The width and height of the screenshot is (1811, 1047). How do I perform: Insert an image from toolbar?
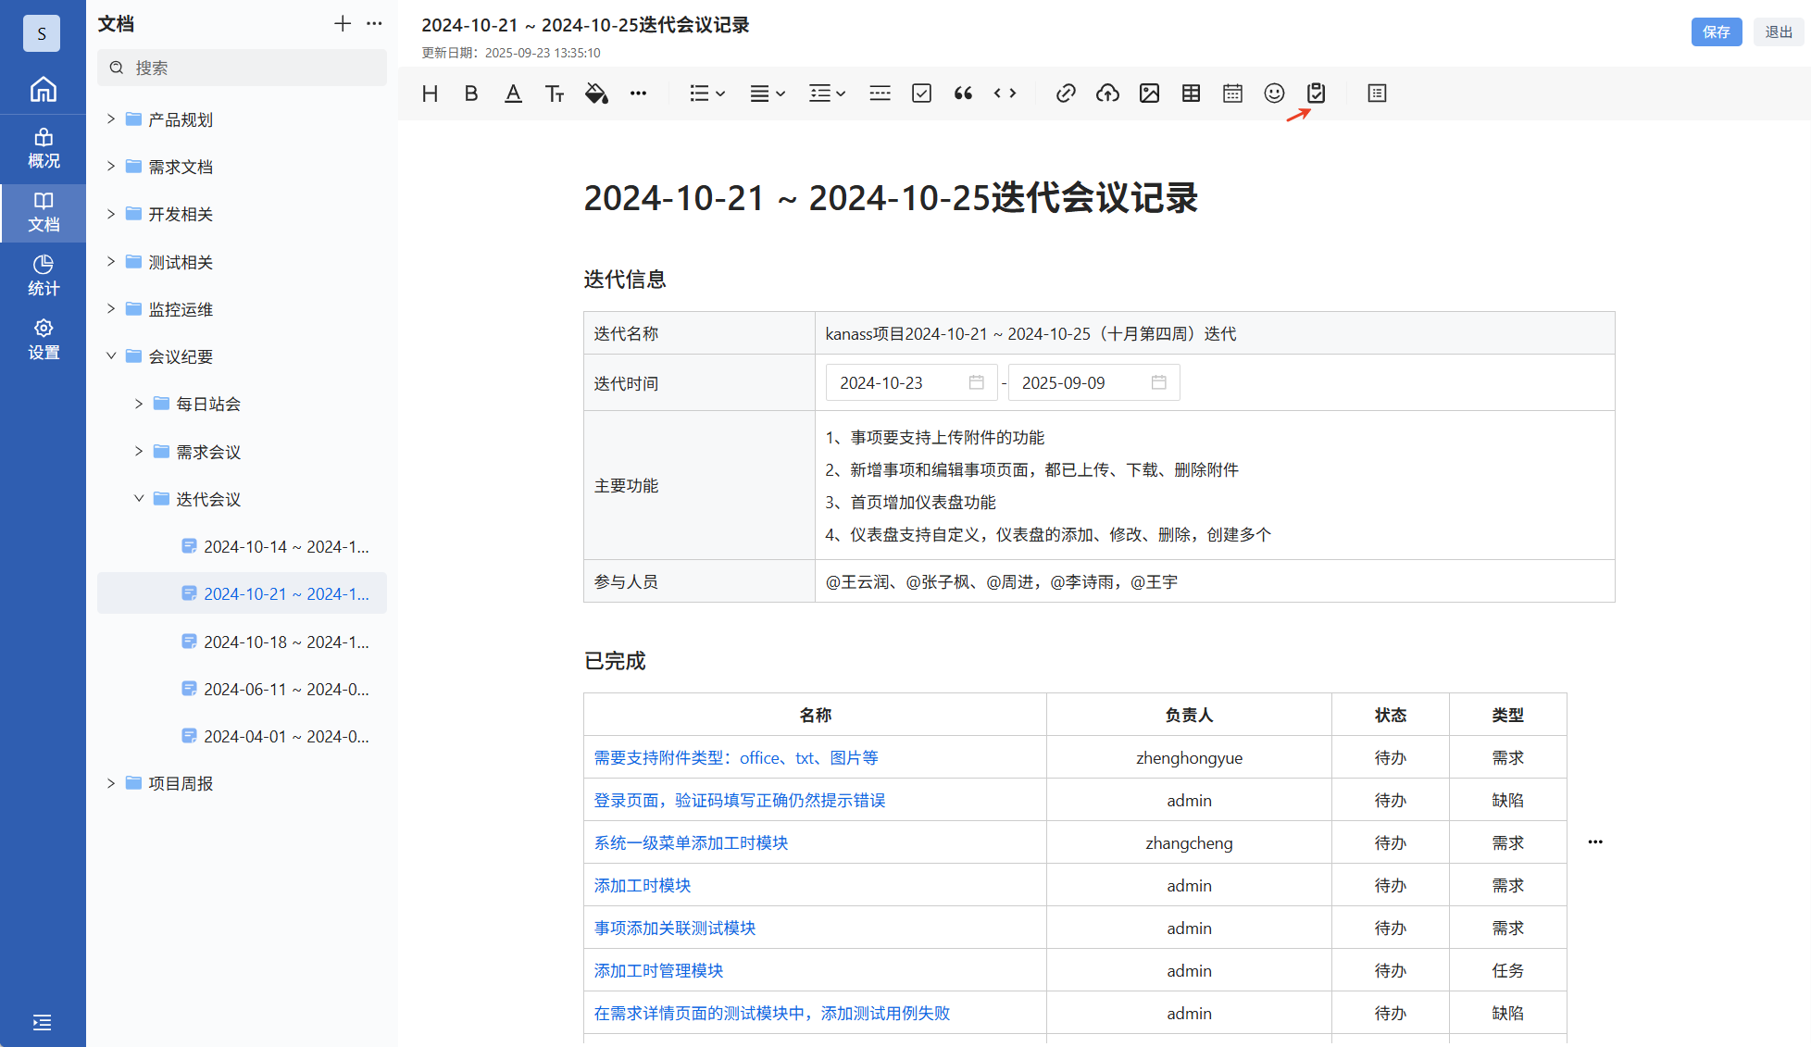coord(1149,93)
